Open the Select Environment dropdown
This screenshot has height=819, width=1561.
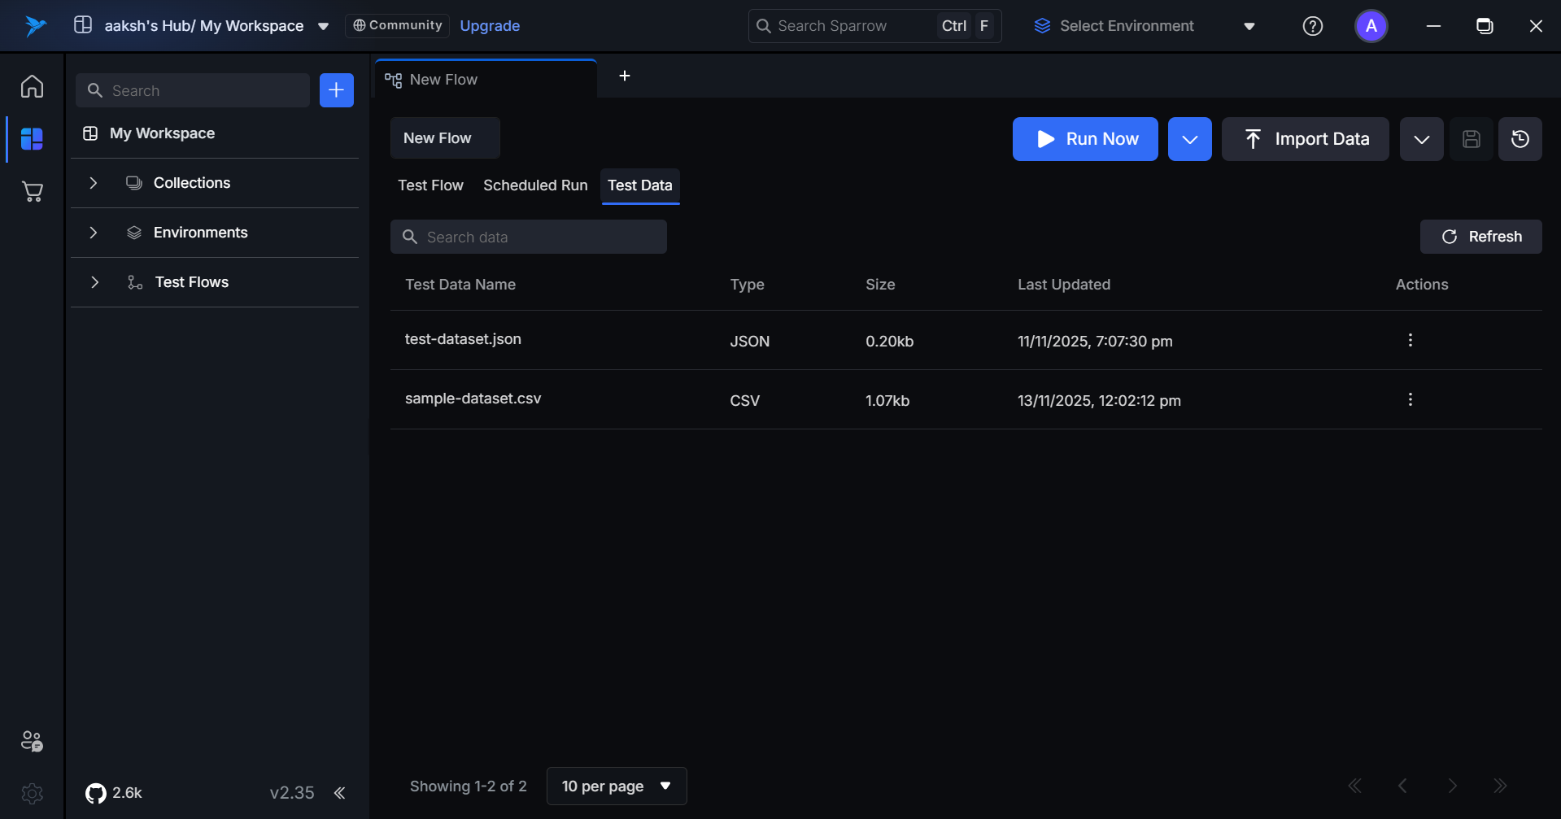click(x=1145, y=26)
